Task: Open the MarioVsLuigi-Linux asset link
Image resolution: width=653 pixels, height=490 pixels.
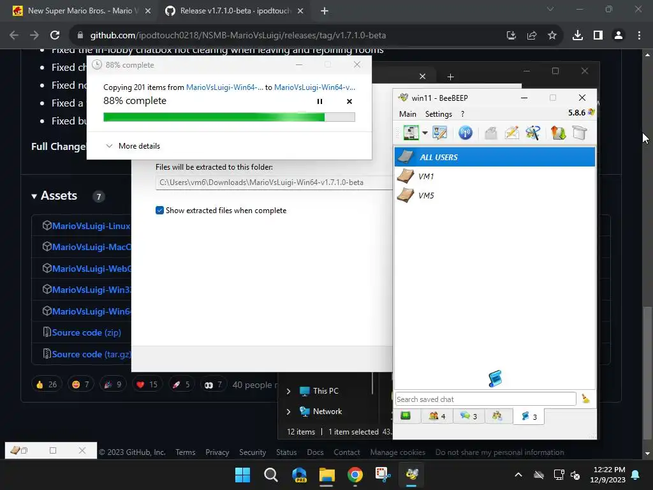Action: pos(91,226)
